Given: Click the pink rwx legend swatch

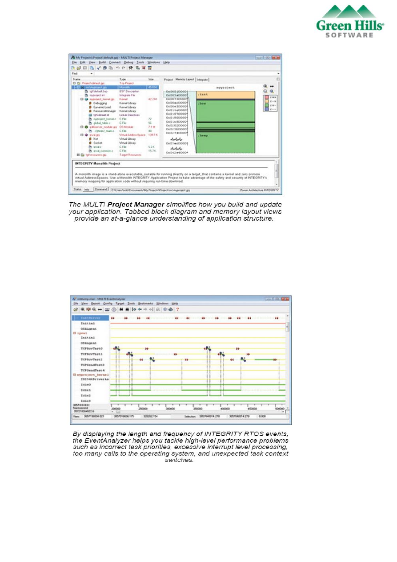Looking at the screenshot, I should [267, 97].
